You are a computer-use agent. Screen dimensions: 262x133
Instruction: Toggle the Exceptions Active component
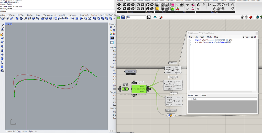[x=130, y=72]
